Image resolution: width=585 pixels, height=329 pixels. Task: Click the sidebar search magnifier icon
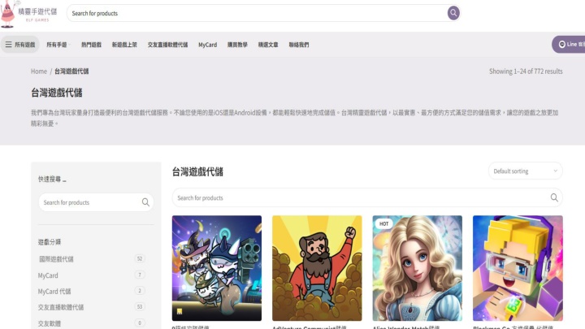(145, 202)
